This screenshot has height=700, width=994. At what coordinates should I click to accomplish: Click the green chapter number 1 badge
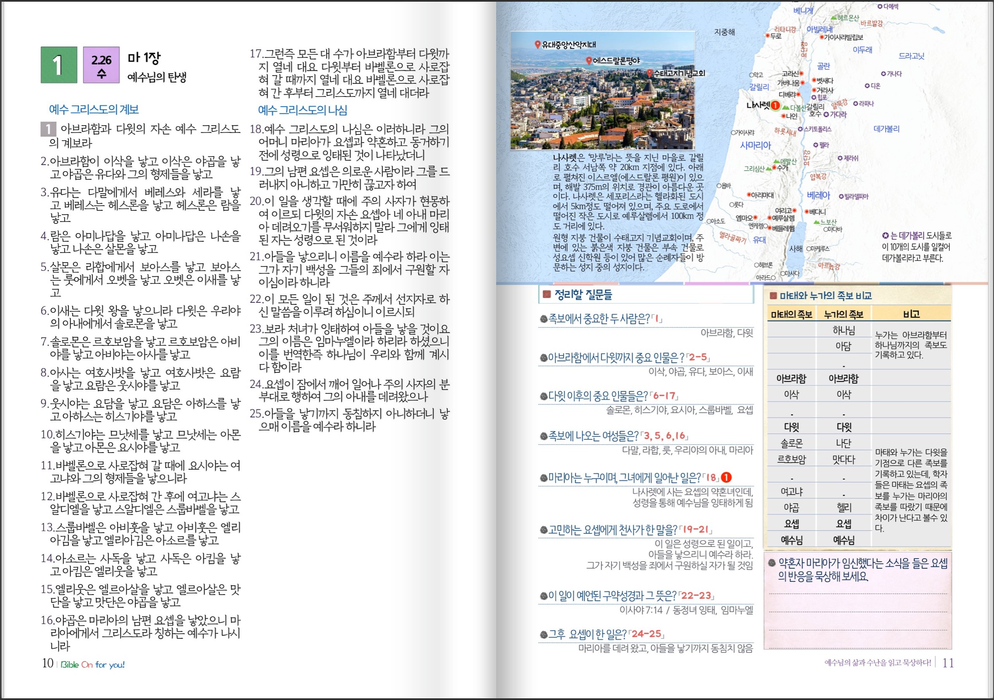[59, 65]
